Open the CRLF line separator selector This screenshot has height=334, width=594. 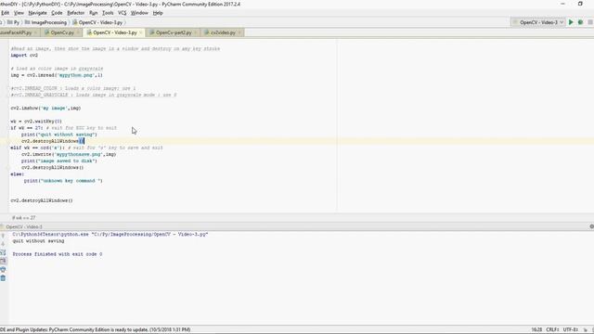pyautogui.click(x=553, y=330)
